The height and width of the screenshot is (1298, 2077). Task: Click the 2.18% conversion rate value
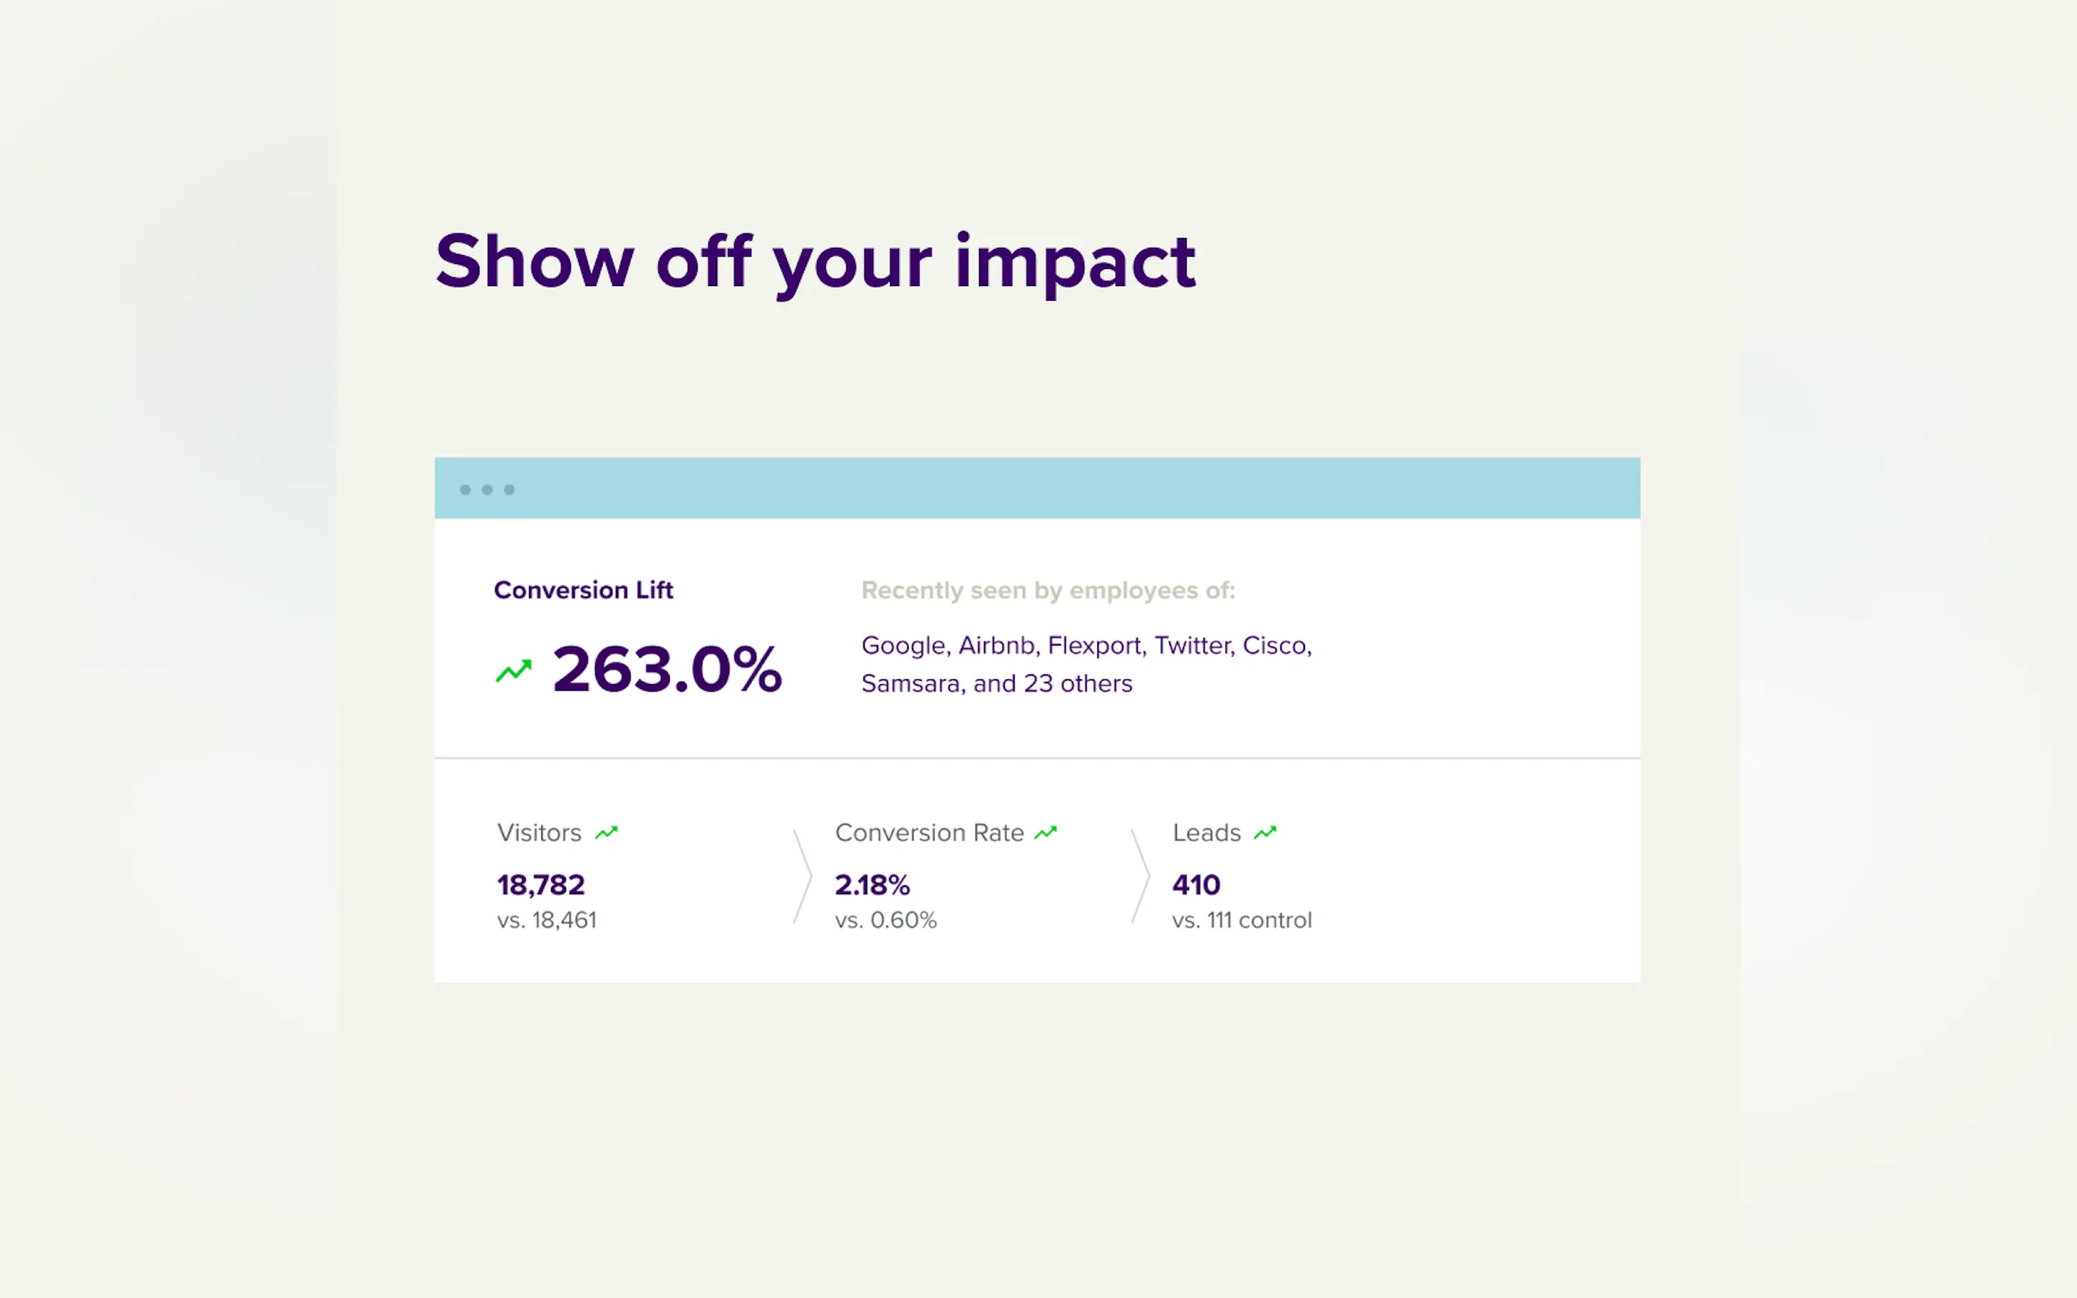coord(872,885)
